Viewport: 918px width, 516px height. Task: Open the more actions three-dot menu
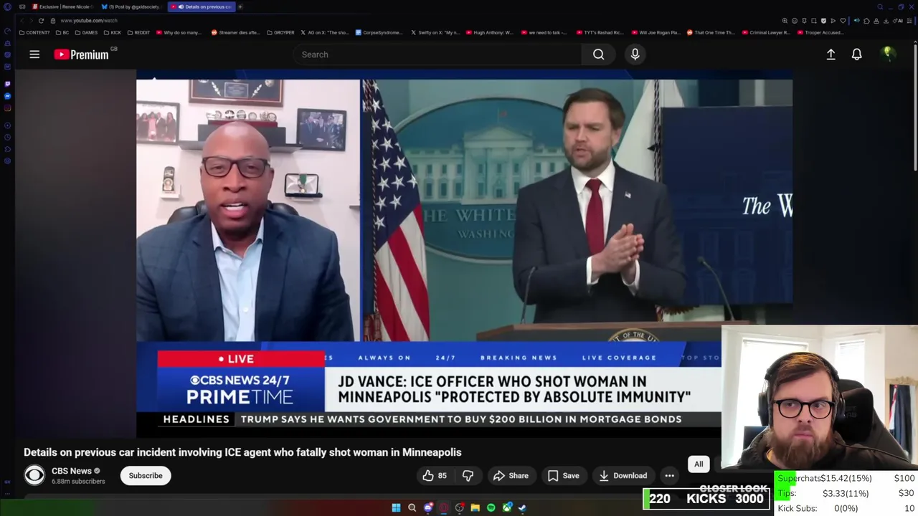pos(669,476)
